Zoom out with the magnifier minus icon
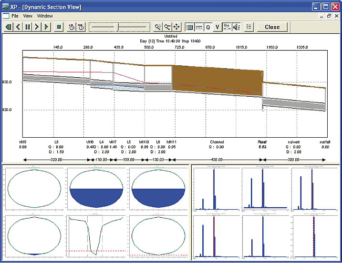This screenshot has height=263, width=342. click(167, 27)
